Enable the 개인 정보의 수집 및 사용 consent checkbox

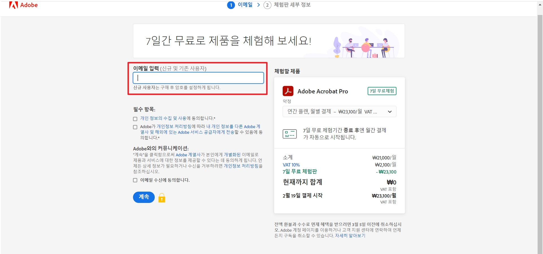pyautogui.click(x=135, y=119)
